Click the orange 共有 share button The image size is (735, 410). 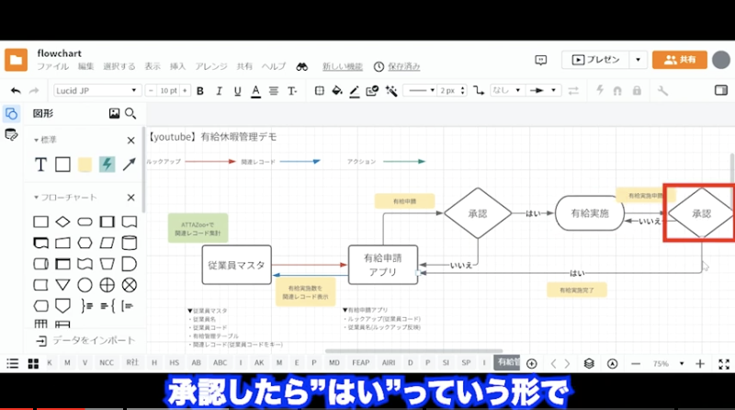pyautogui.click(x=679, y=60)
